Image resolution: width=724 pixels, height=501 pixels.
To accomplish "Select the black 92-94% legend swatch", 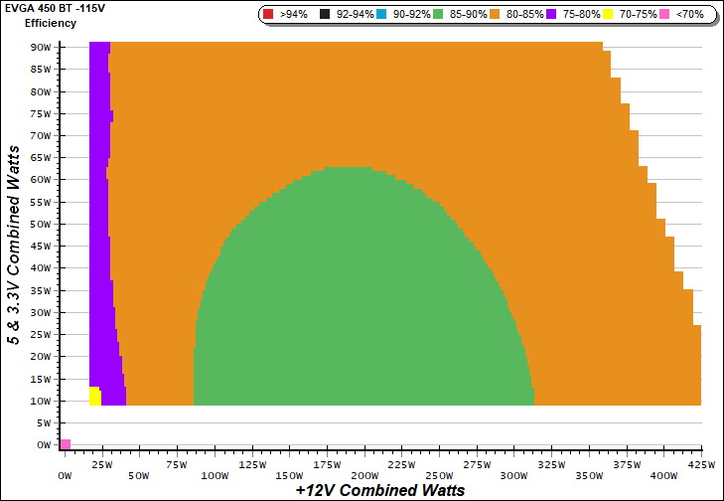I will (x=324, y=15).
